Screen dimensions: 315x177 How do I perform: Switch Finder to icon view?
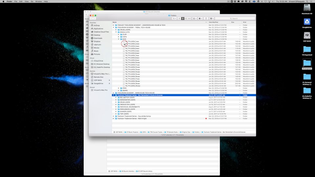179,18
